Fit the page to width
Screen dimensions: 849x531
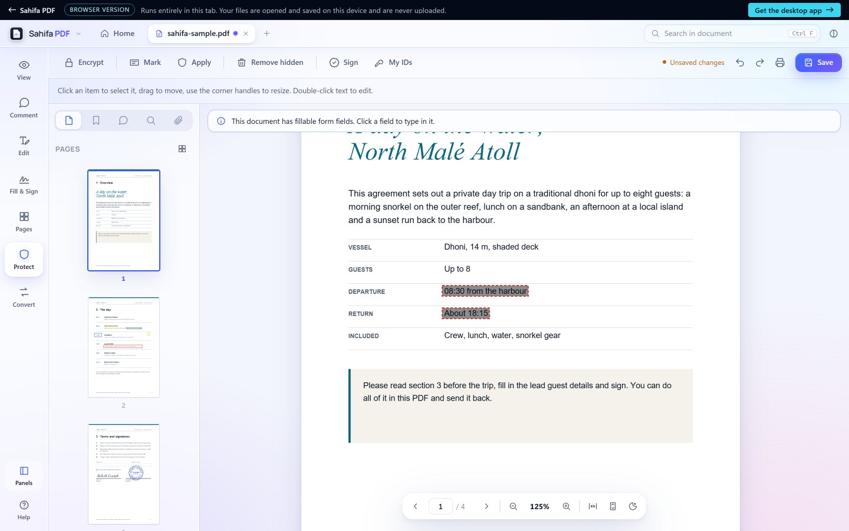(x=593, y=506)
